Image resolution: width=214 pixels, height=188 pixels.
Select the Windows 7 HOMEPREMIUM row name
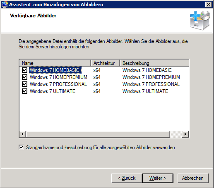tap(58, 77)
